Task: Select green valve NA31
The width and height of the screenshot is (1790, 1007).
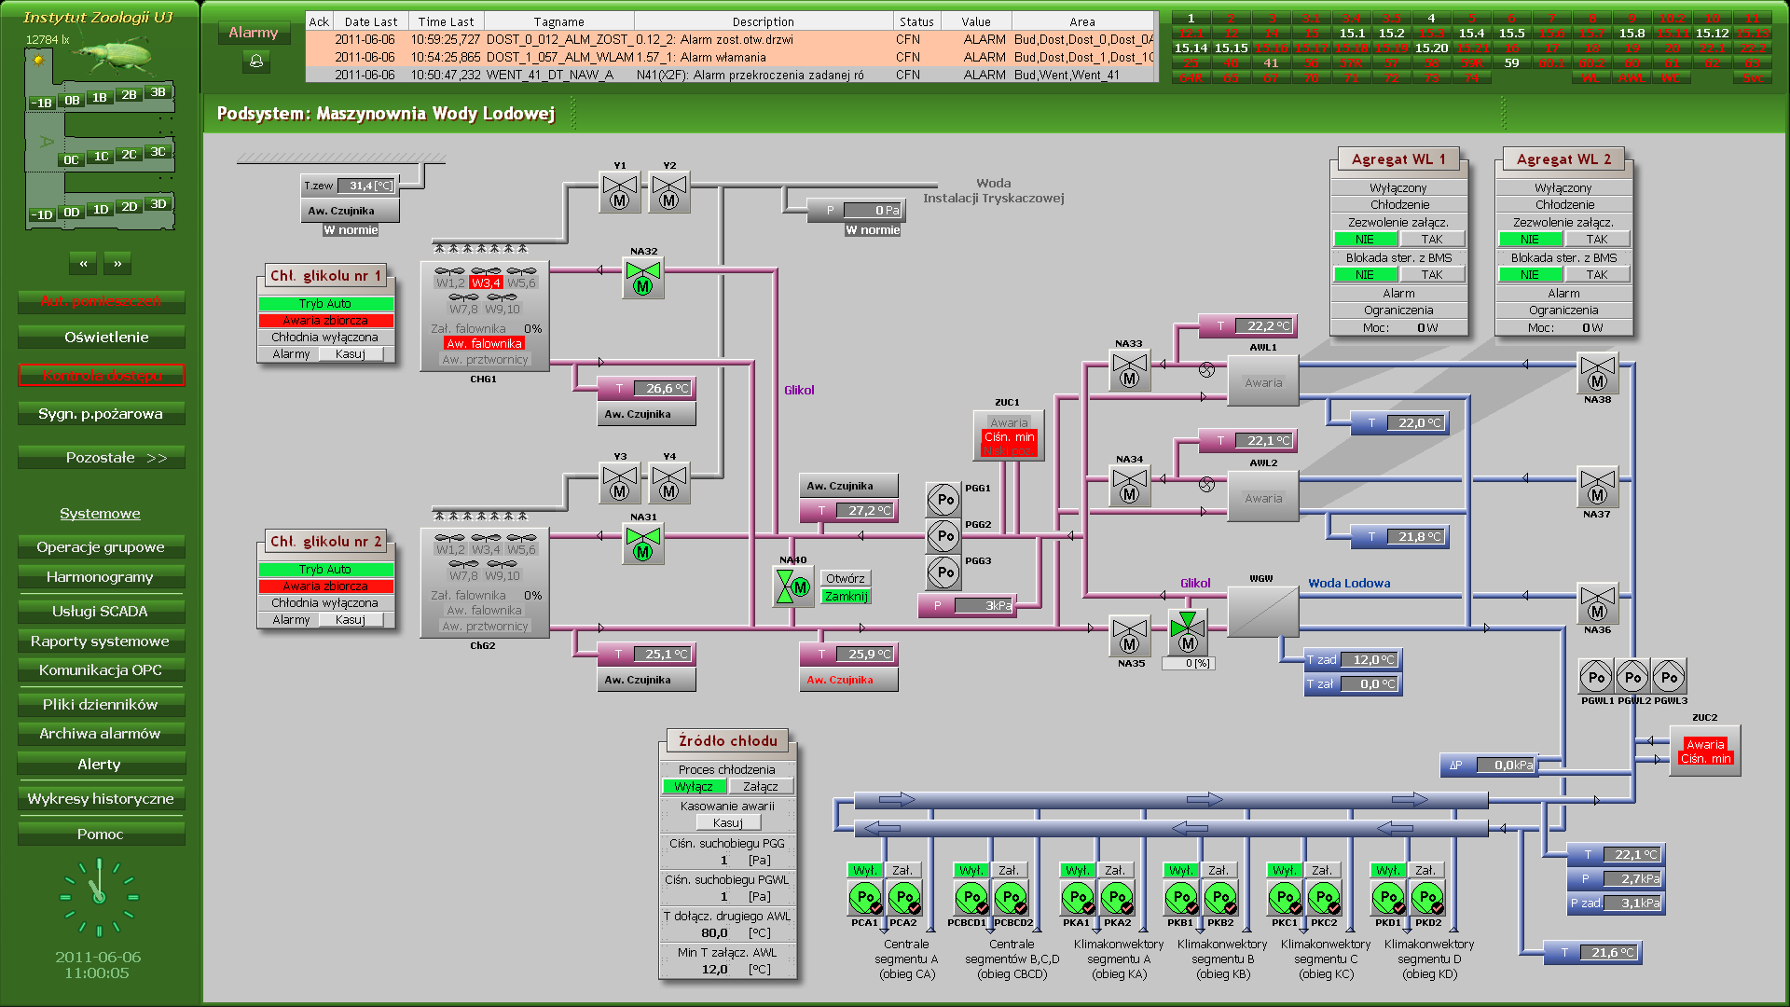Action: (643, 544)
